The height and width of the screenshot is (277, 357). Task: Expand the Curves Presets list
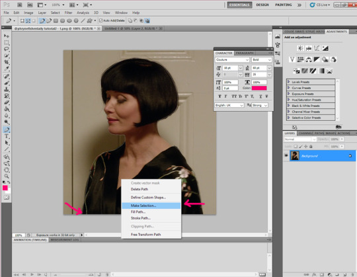tap(311, 88)
